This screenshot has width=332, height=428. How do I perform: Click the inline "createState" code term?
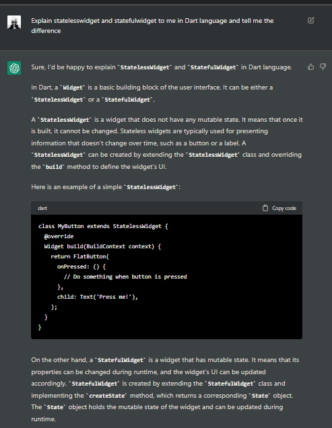[107, 396]
